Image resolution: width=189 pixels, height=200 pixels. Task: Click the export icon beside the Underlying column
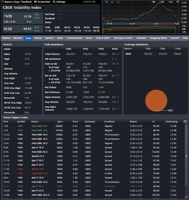pyautogui.click(x=185, y=122)
